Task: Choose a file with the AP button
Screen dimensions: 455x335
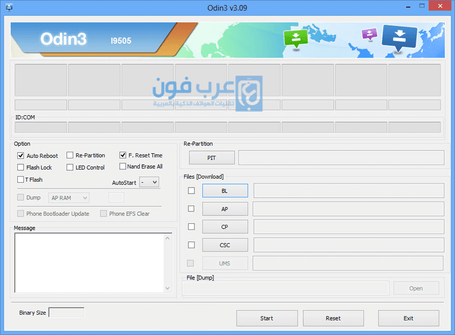Action: pyautogui.click(x=225, y=209)
